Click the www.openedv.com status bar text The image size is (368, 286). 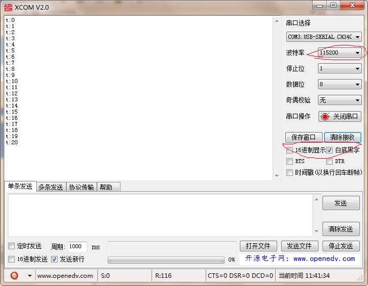point(65,276)
